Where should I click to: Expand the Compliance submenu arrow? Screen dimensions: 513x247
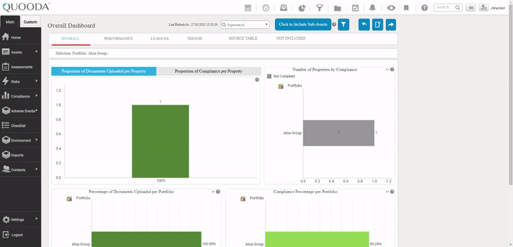coord(37,96)
